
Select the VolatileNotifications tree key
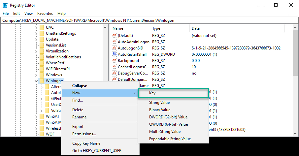(63, 57)
